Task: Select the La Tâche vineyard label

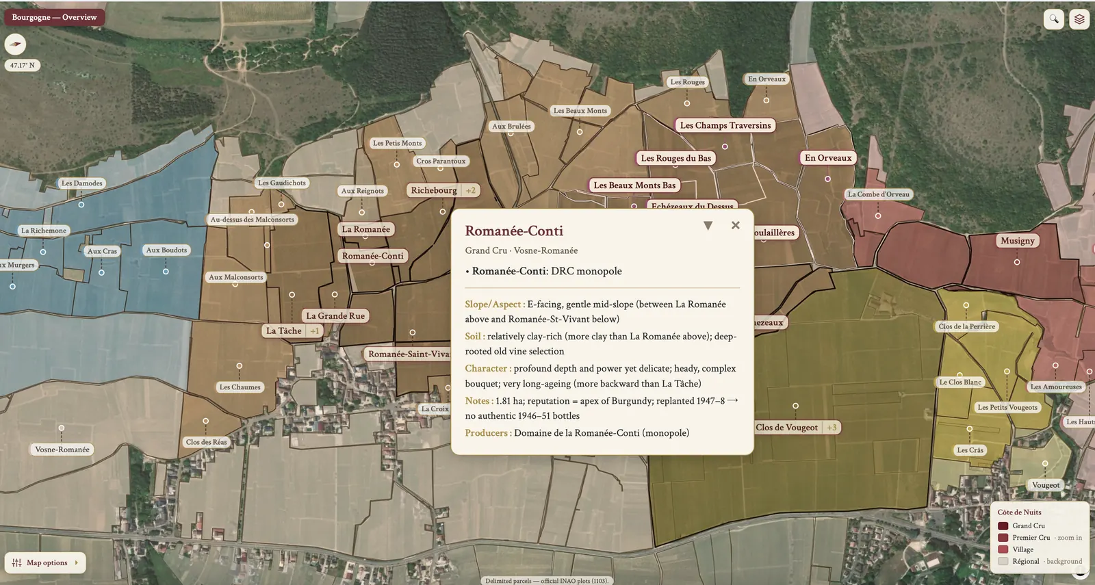Action: 284,330
